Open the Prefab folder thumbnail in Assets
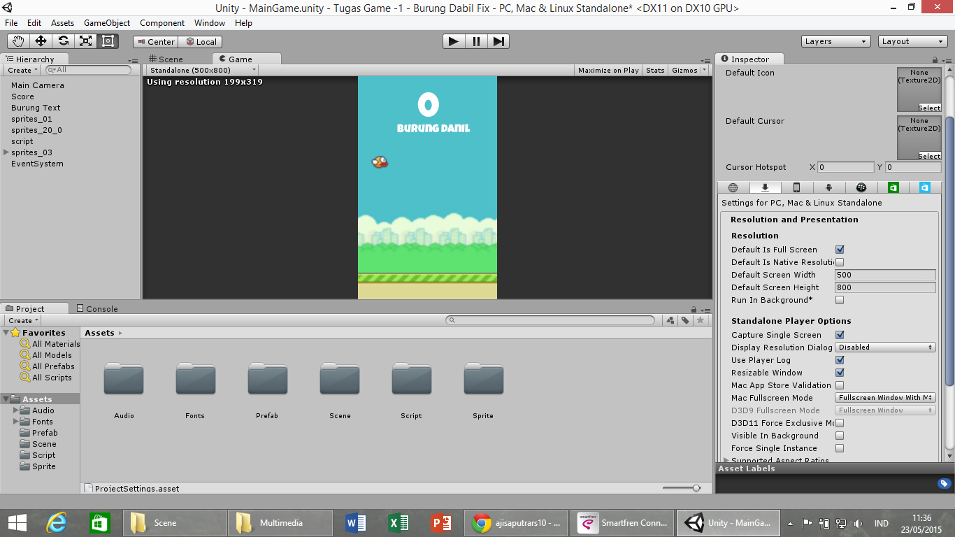The height and width of the screenshot is (537, 955). coord(268,379)
